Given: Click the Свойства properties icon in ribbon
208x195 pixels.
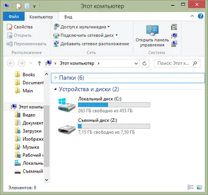Looking at the screenshot, I should [10, 27].
